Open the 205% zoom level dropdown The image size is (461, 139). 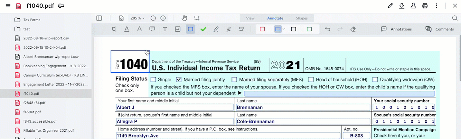pyautogui.click(x=137, y=18)
